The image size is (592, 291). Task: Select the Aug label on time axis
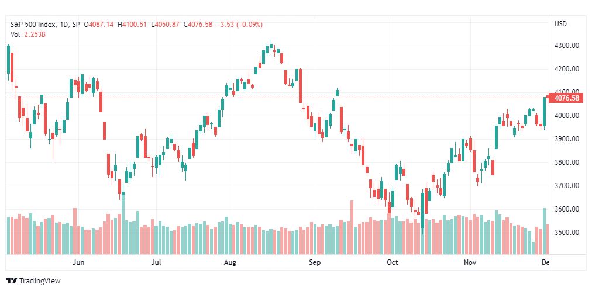coord(229,262)
